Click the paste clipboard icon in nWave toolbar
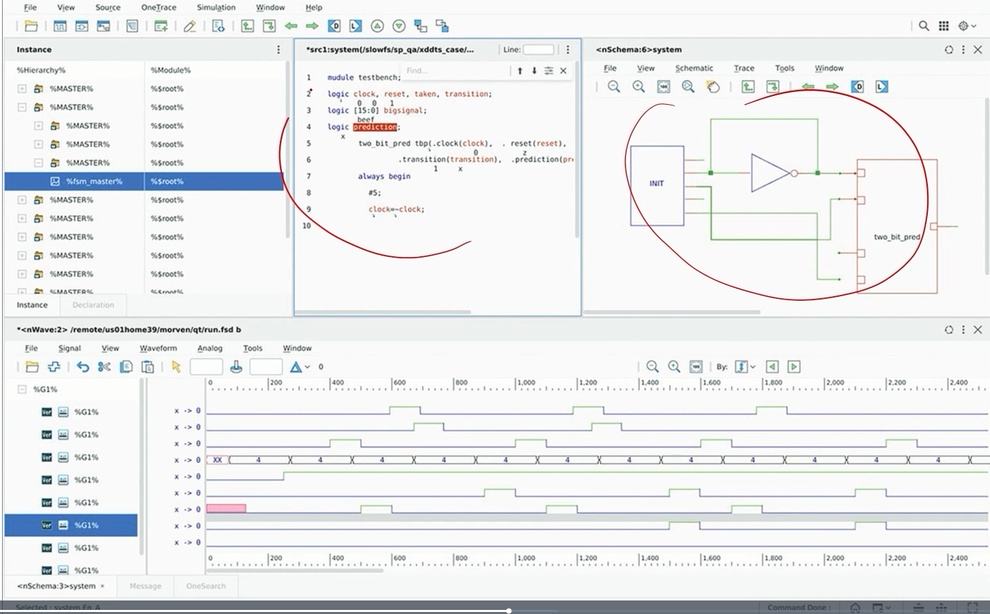This screenshot has height=614, width=990. (x=147, y=367)
